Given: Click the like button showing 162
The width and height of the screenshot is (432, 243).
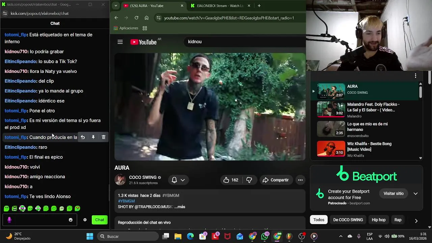Looking at the screenshot, I should coord(231,180).
